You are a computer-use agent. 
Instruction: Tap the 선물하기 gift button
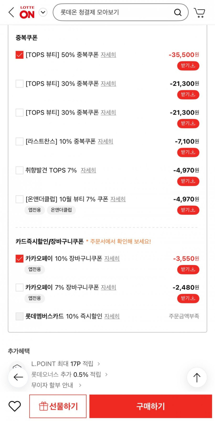(x=58, y=406)
